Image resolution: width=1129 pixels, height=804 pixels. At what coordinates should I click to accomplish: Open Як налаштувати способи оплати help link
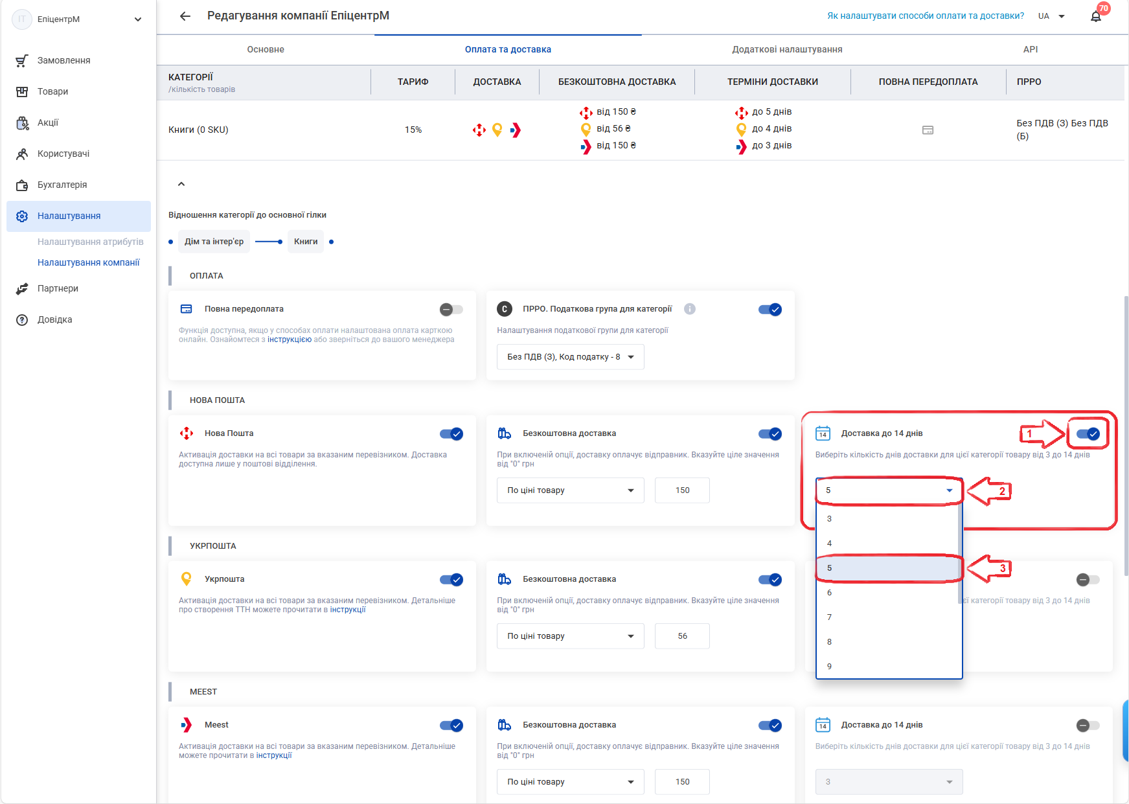click(926, 16)
